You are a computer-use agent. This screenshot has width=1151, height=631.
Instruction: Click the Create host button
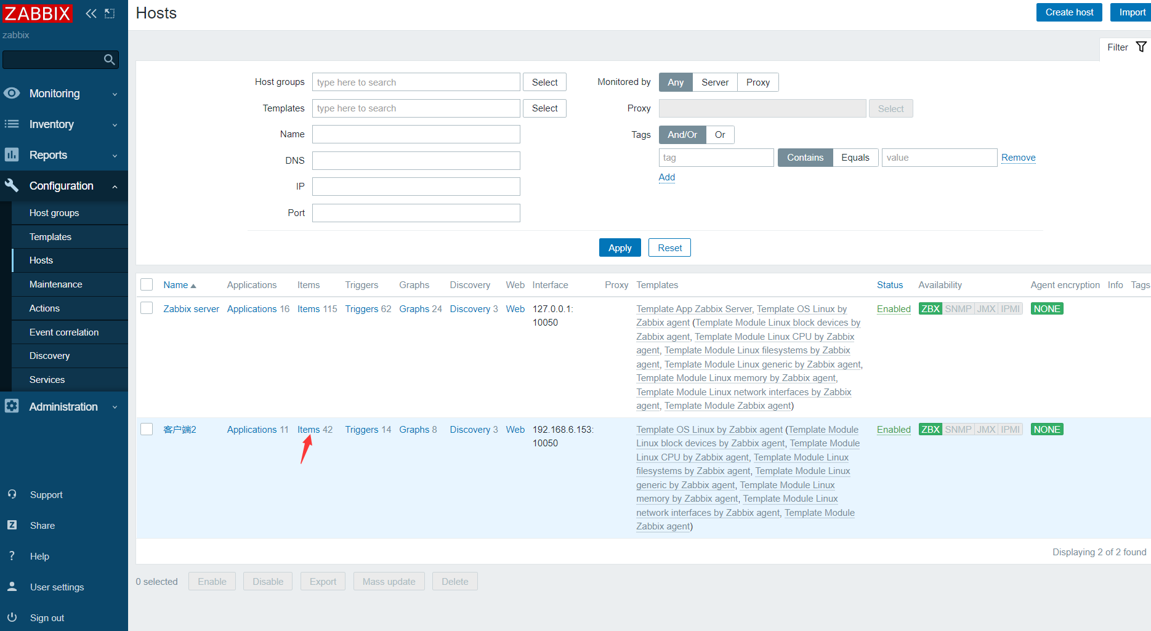click(1069, 12)
